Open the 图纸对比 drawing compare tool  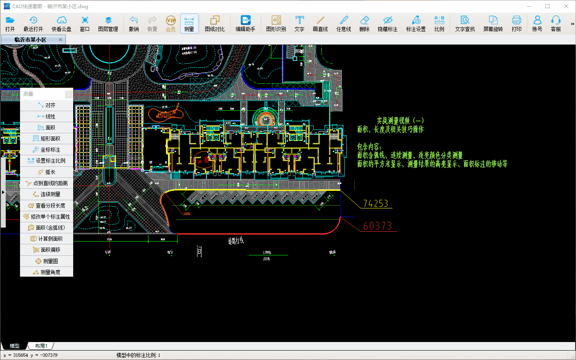(x=215, y=23)
